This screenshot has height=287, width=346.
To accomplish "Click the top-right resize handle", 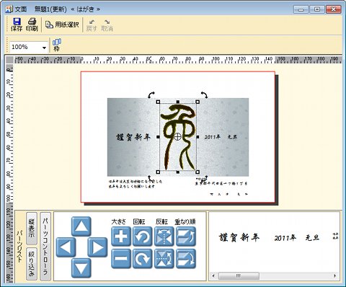I will [198, 102].
